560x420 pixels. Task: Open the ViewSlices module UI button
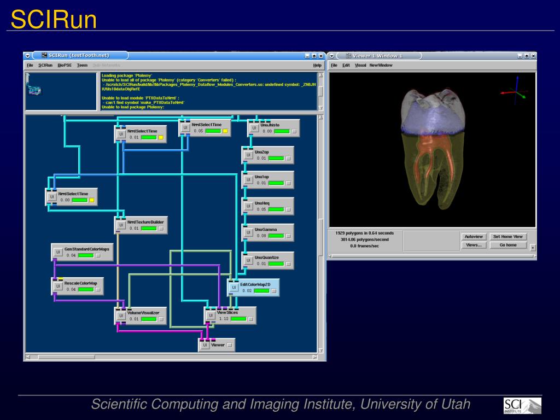point(211,316)
